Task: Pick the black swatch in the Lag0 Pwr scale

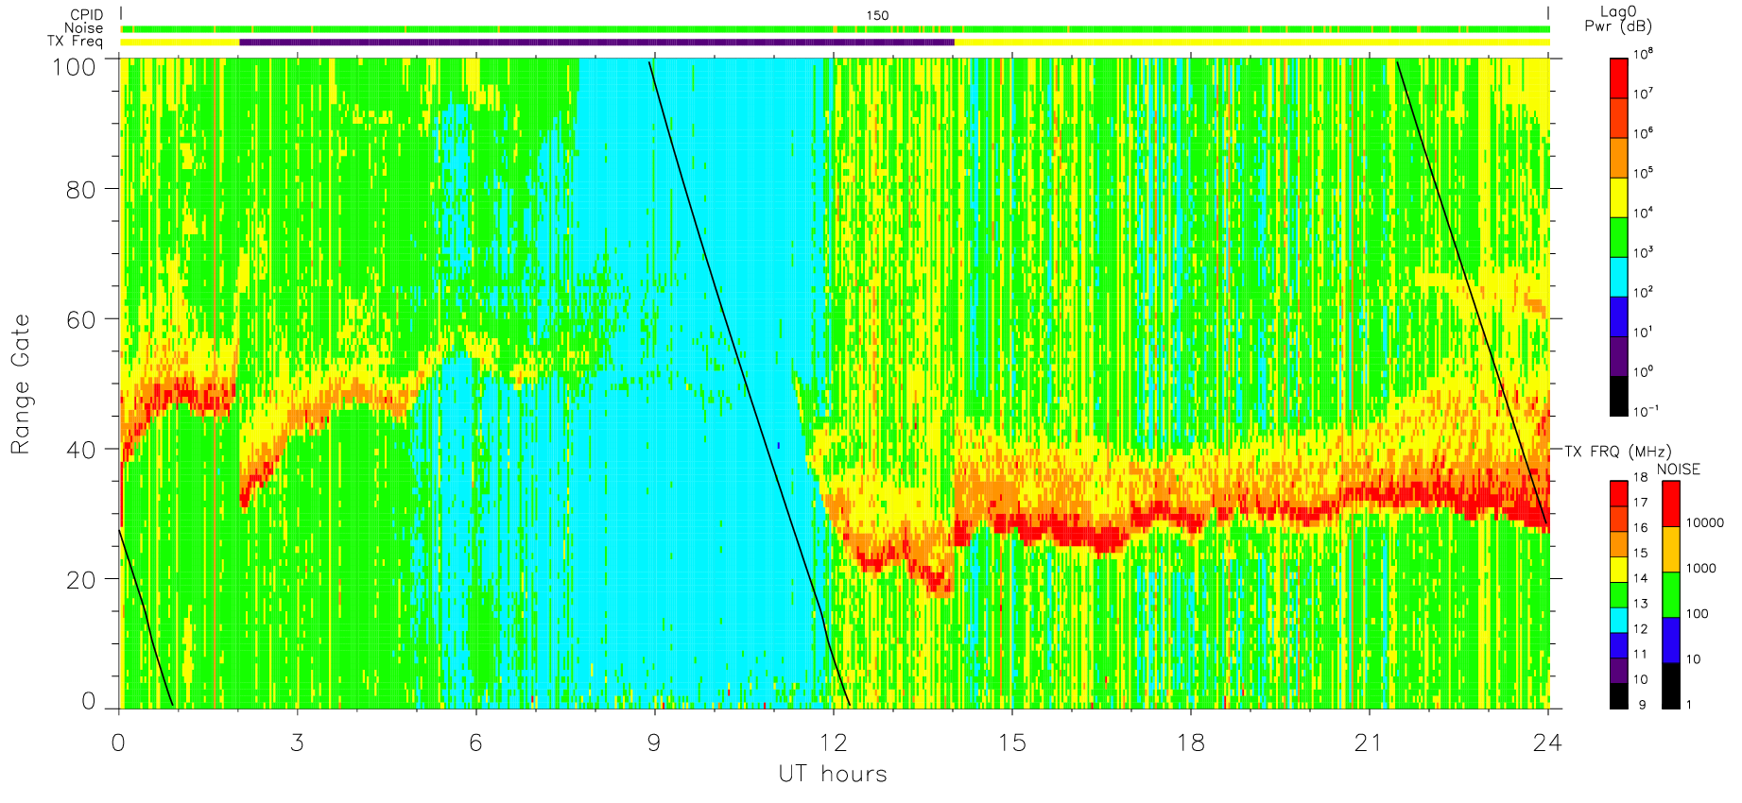Action: click(1619, 396)
